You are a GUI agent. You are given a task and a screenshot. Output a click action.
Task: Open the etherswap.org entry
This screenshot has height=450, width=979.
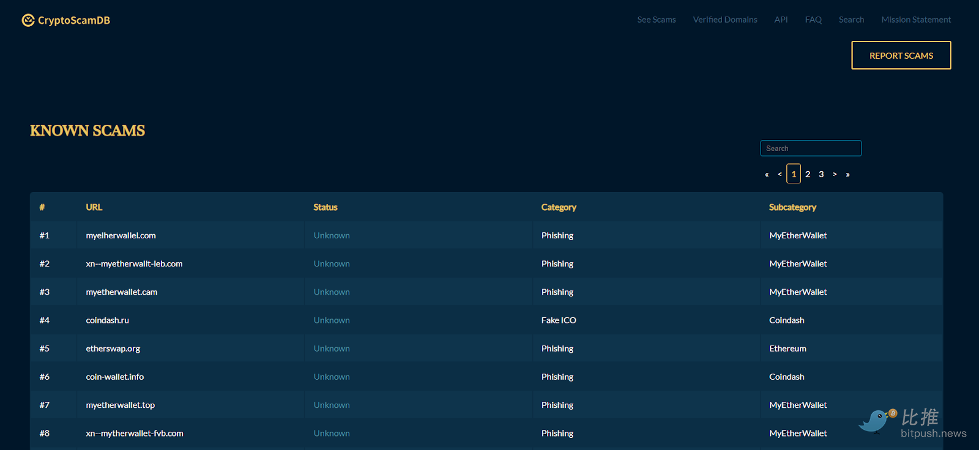tap(113, 349)
